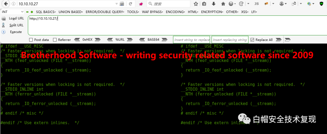327x134 pixels.
Task: Click the Brotherhood Software red heading
Action: (167, 55)
